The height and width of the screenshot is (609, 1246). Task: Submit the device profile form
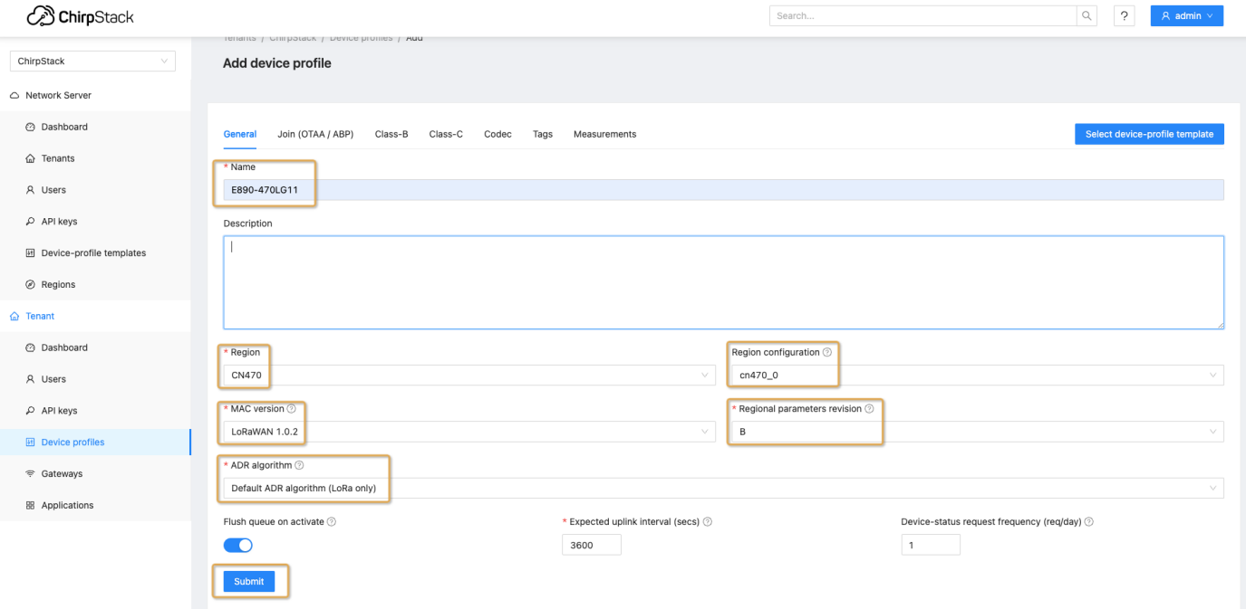tap(248, 581)
